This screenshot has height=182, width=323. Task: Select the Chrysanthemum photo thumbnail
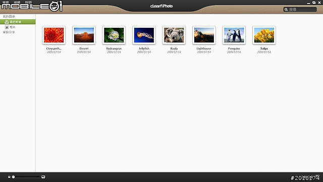(x=54, y=35)
